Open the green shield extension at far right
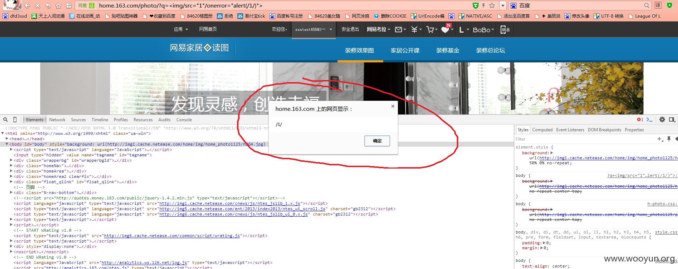 pyautogui.click(x=669, y=5)
